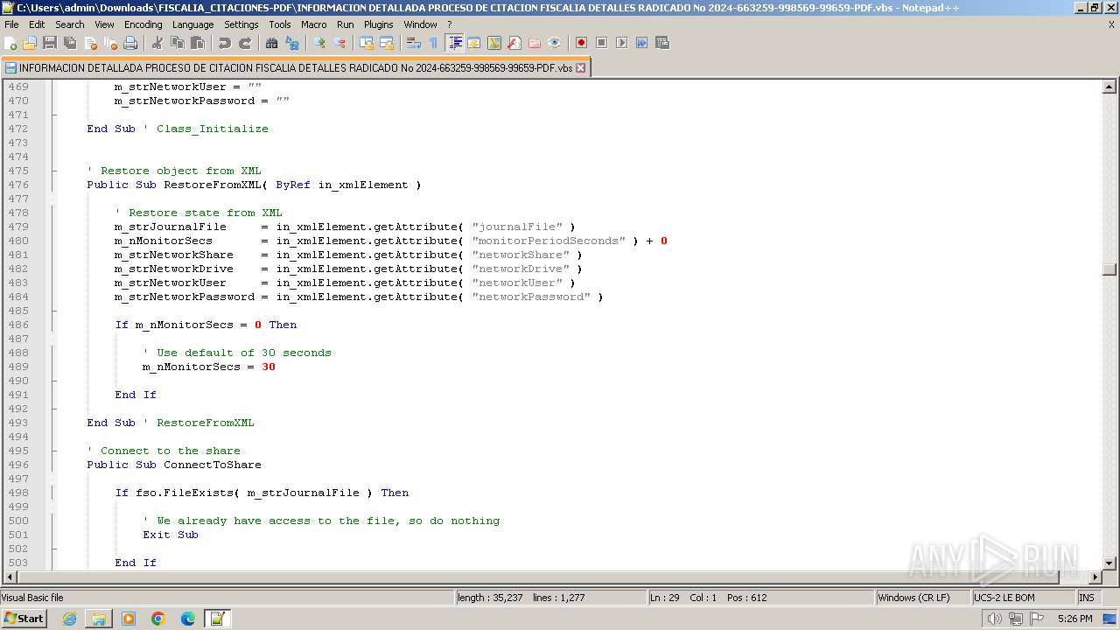Start macro recording with the red record button
The width and height of the screenshot is (1120, 630).
[581, 43]
